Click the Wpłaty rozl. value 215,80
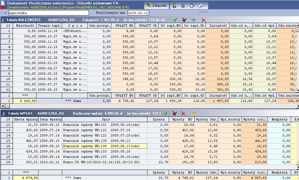The width and height of the screenshot is (299, 180). pos(255,162)
